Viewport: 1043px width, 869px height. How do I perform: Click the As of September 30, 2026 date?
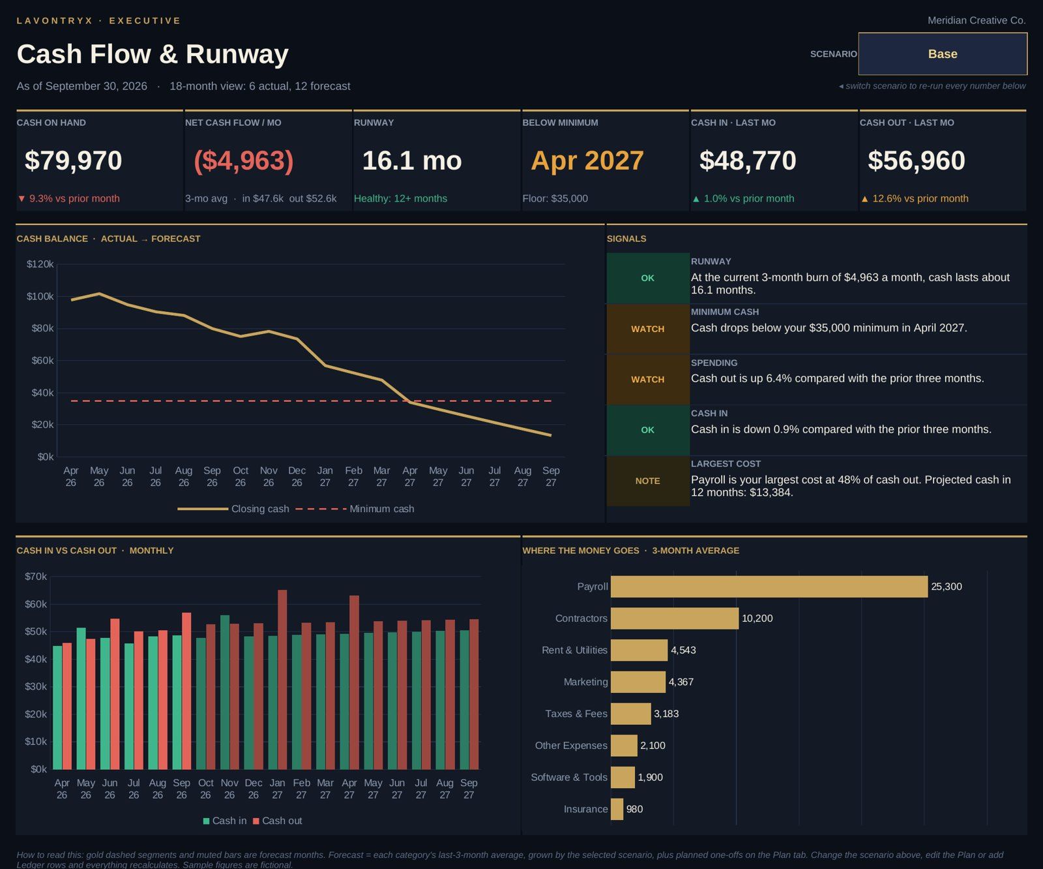[x=82, y=86]
